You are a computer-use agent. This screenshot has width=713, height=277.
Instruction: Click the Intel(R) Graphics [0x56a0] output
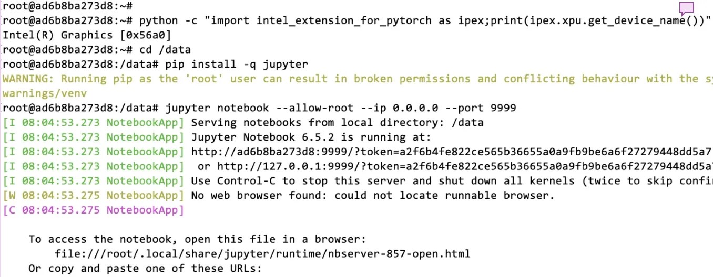[x=87, y=35]
